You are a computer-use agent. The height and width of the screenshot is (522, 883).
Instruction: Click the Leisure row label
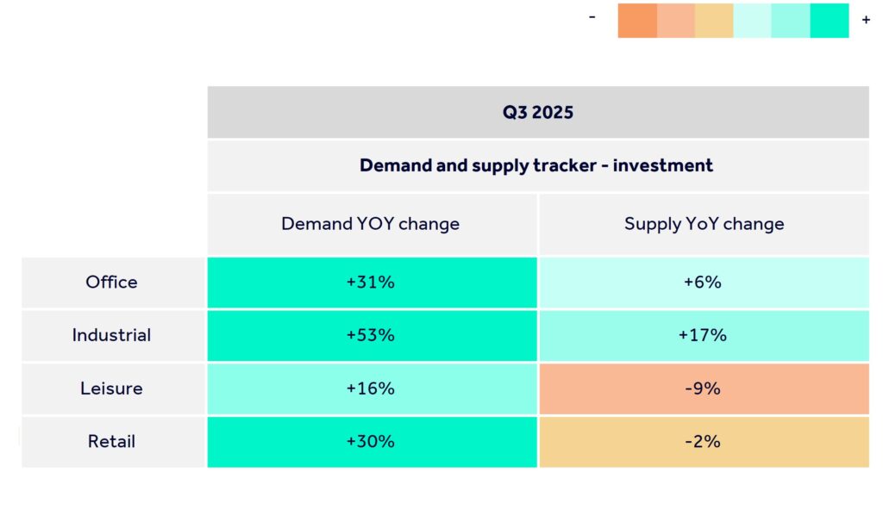112,388
